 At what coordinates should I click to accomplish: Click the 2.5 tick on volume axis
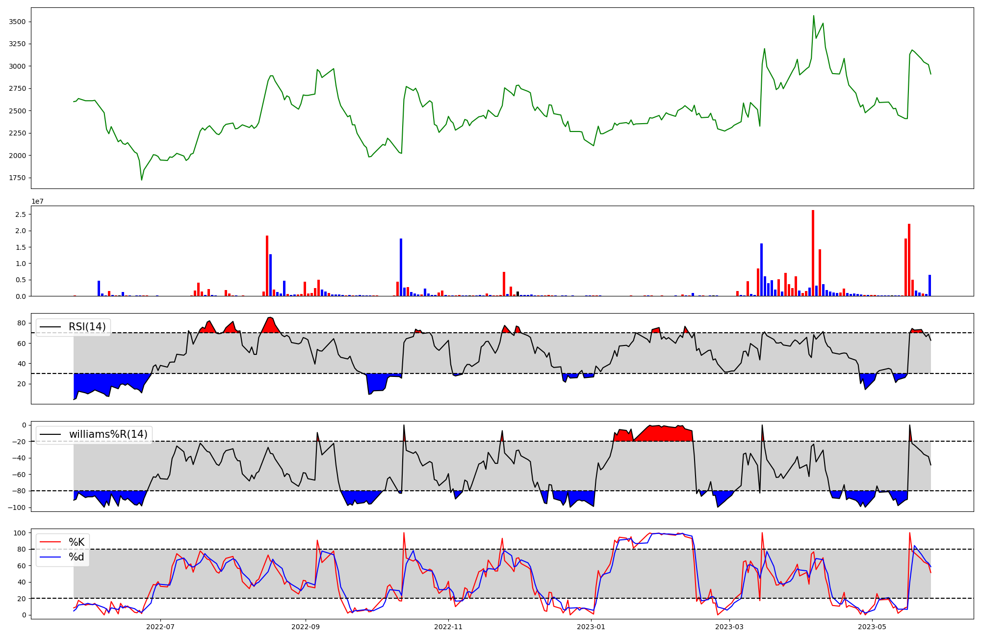[21, 214]
